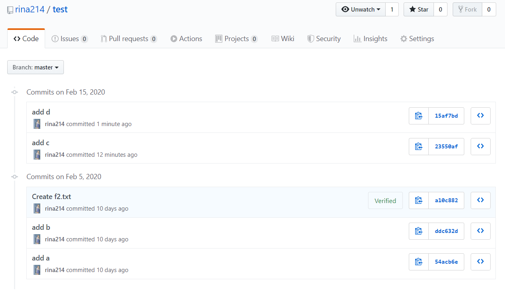The height and width of the screenshot is (292, 505).
Task: View fork count 0
Action: (x=489, y=10)
